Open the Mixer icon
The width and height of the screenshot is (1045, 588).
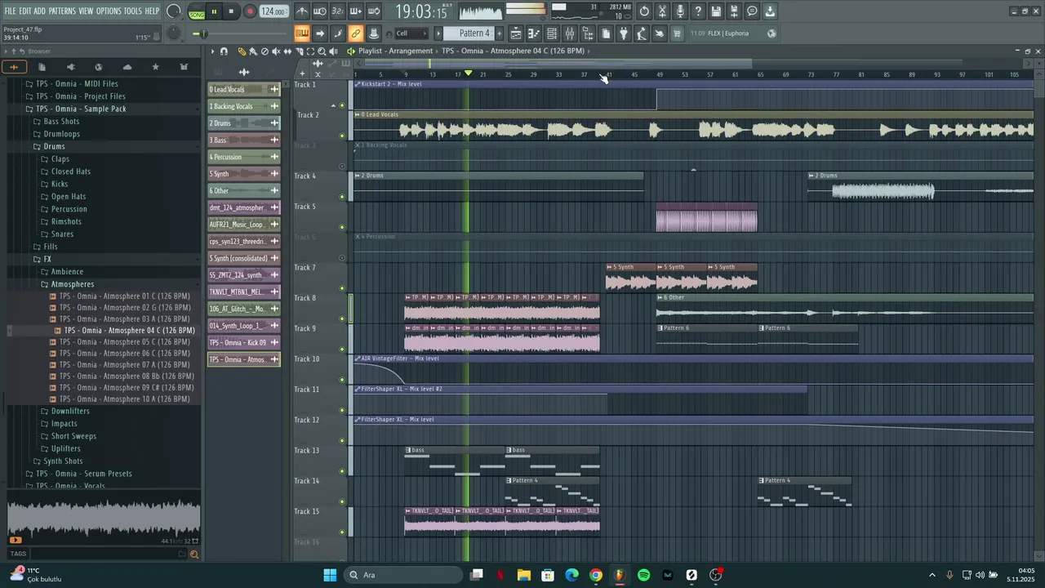pyautogui.click(x=570, y=33)
